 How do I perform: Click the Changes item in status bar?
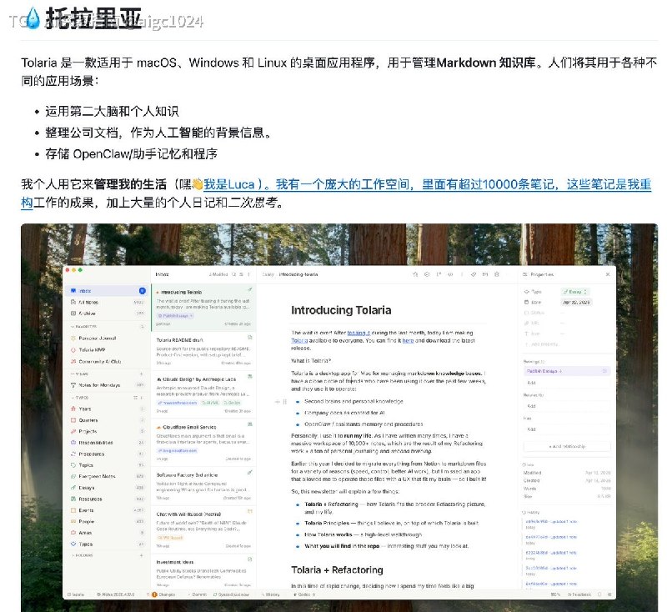click(163, 594)
